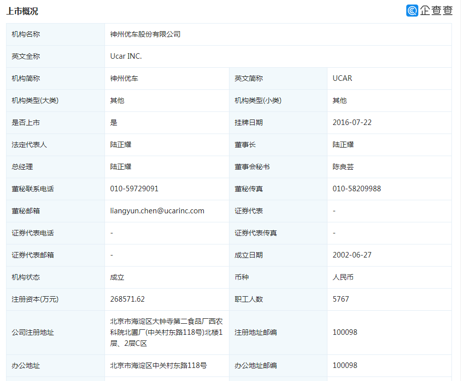Screen dimensions: 461x381
Task: Click the 证券代表传真 label
Action: [256, 233]
